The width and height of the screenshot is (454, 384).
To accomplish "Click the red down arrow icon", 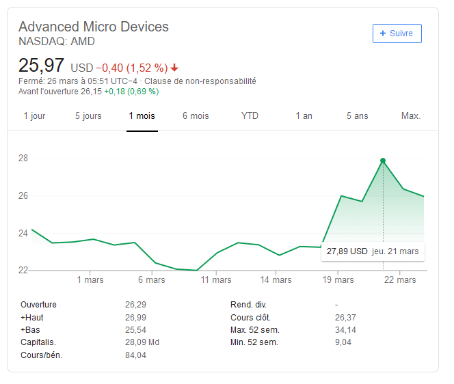I will tap(174, 68).
